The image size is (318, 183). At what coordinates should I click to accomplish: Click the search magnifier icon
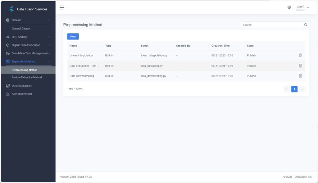tap(306, 25)
